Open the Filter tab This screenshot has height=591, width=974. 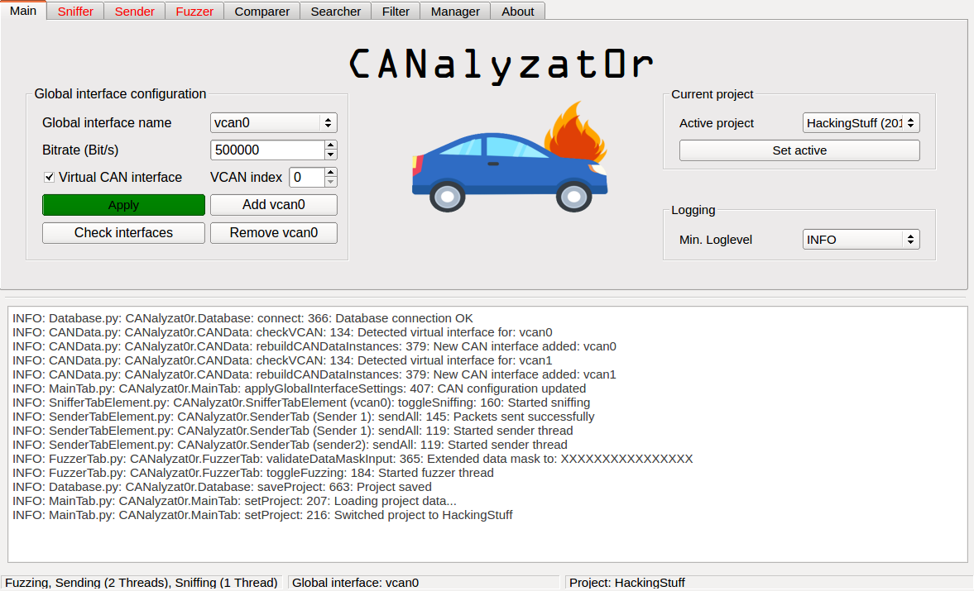tap(396, 11)
